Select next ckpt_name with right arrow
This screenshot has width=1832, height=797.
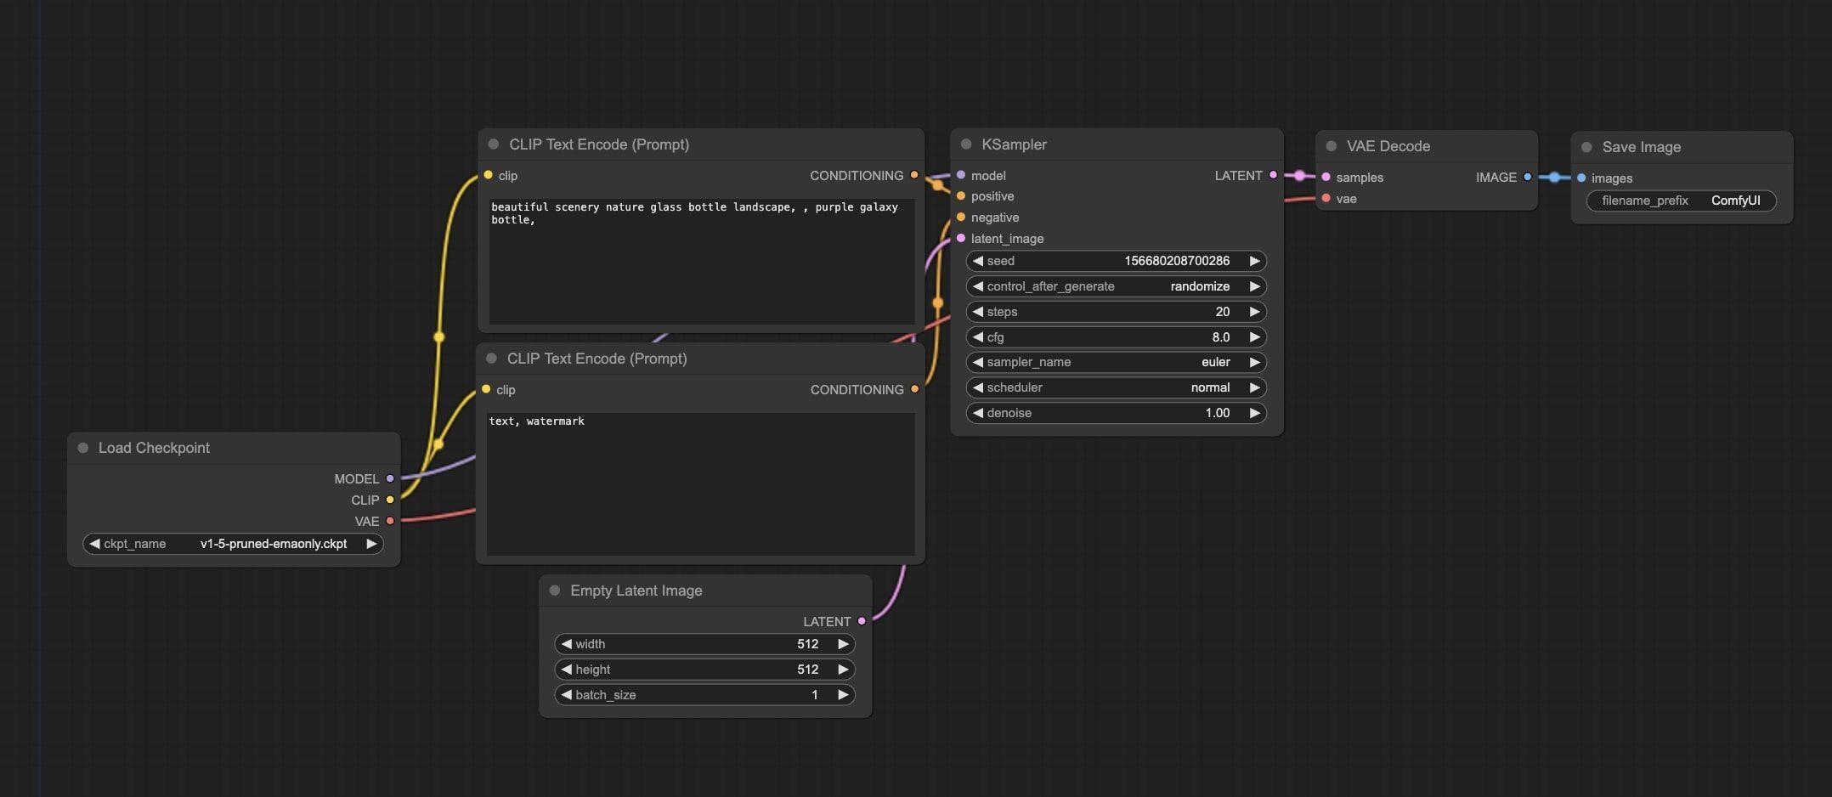click(371, 544)
